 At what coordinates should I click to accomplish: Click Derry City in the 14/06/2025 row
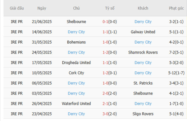tap(76, 32)
